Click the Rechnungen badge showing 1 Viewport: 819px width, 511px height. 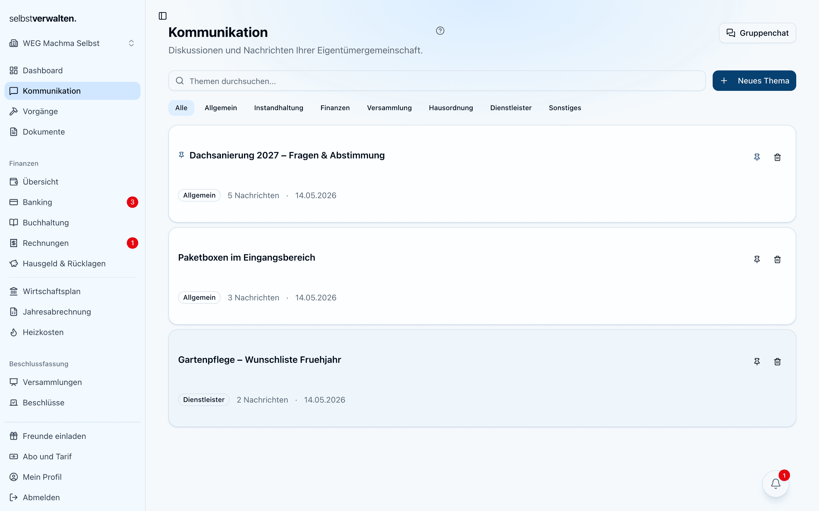[x=132, y=243]
